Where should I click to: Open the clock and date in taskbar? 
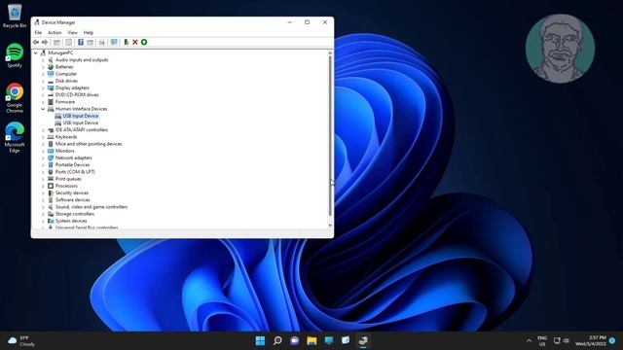(591, 341)
